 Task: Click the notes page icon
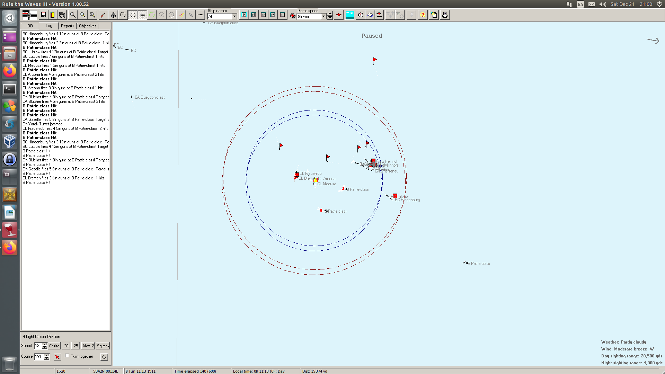point(434,15)
